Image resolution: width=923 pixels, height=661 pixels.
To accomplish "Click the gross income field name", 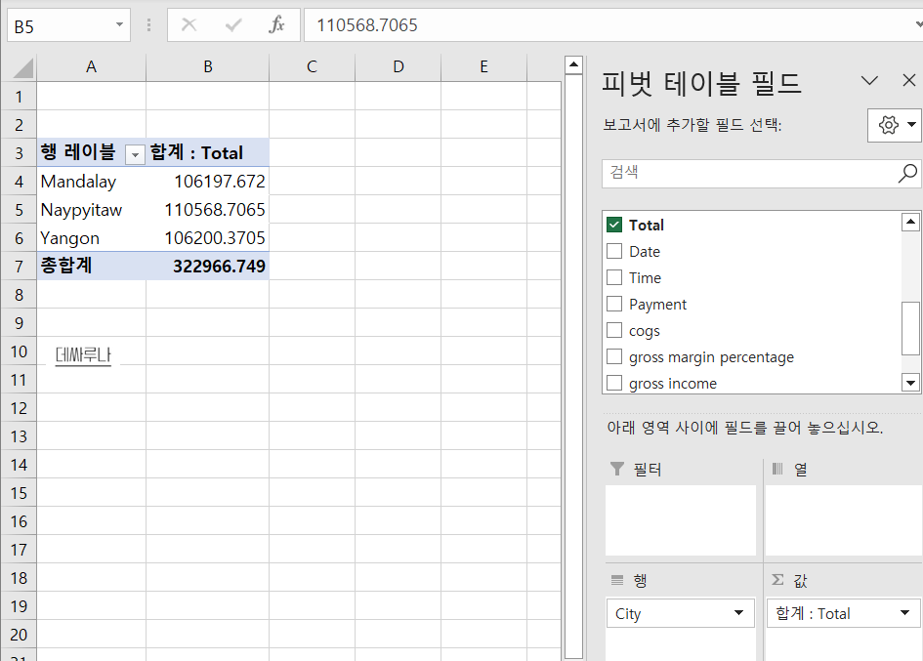I will [x=673, y=384].
